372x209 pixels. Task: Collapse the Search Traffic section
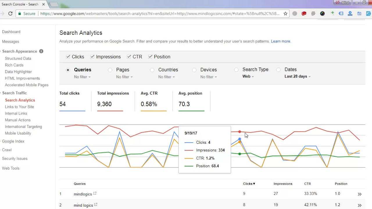15,93
